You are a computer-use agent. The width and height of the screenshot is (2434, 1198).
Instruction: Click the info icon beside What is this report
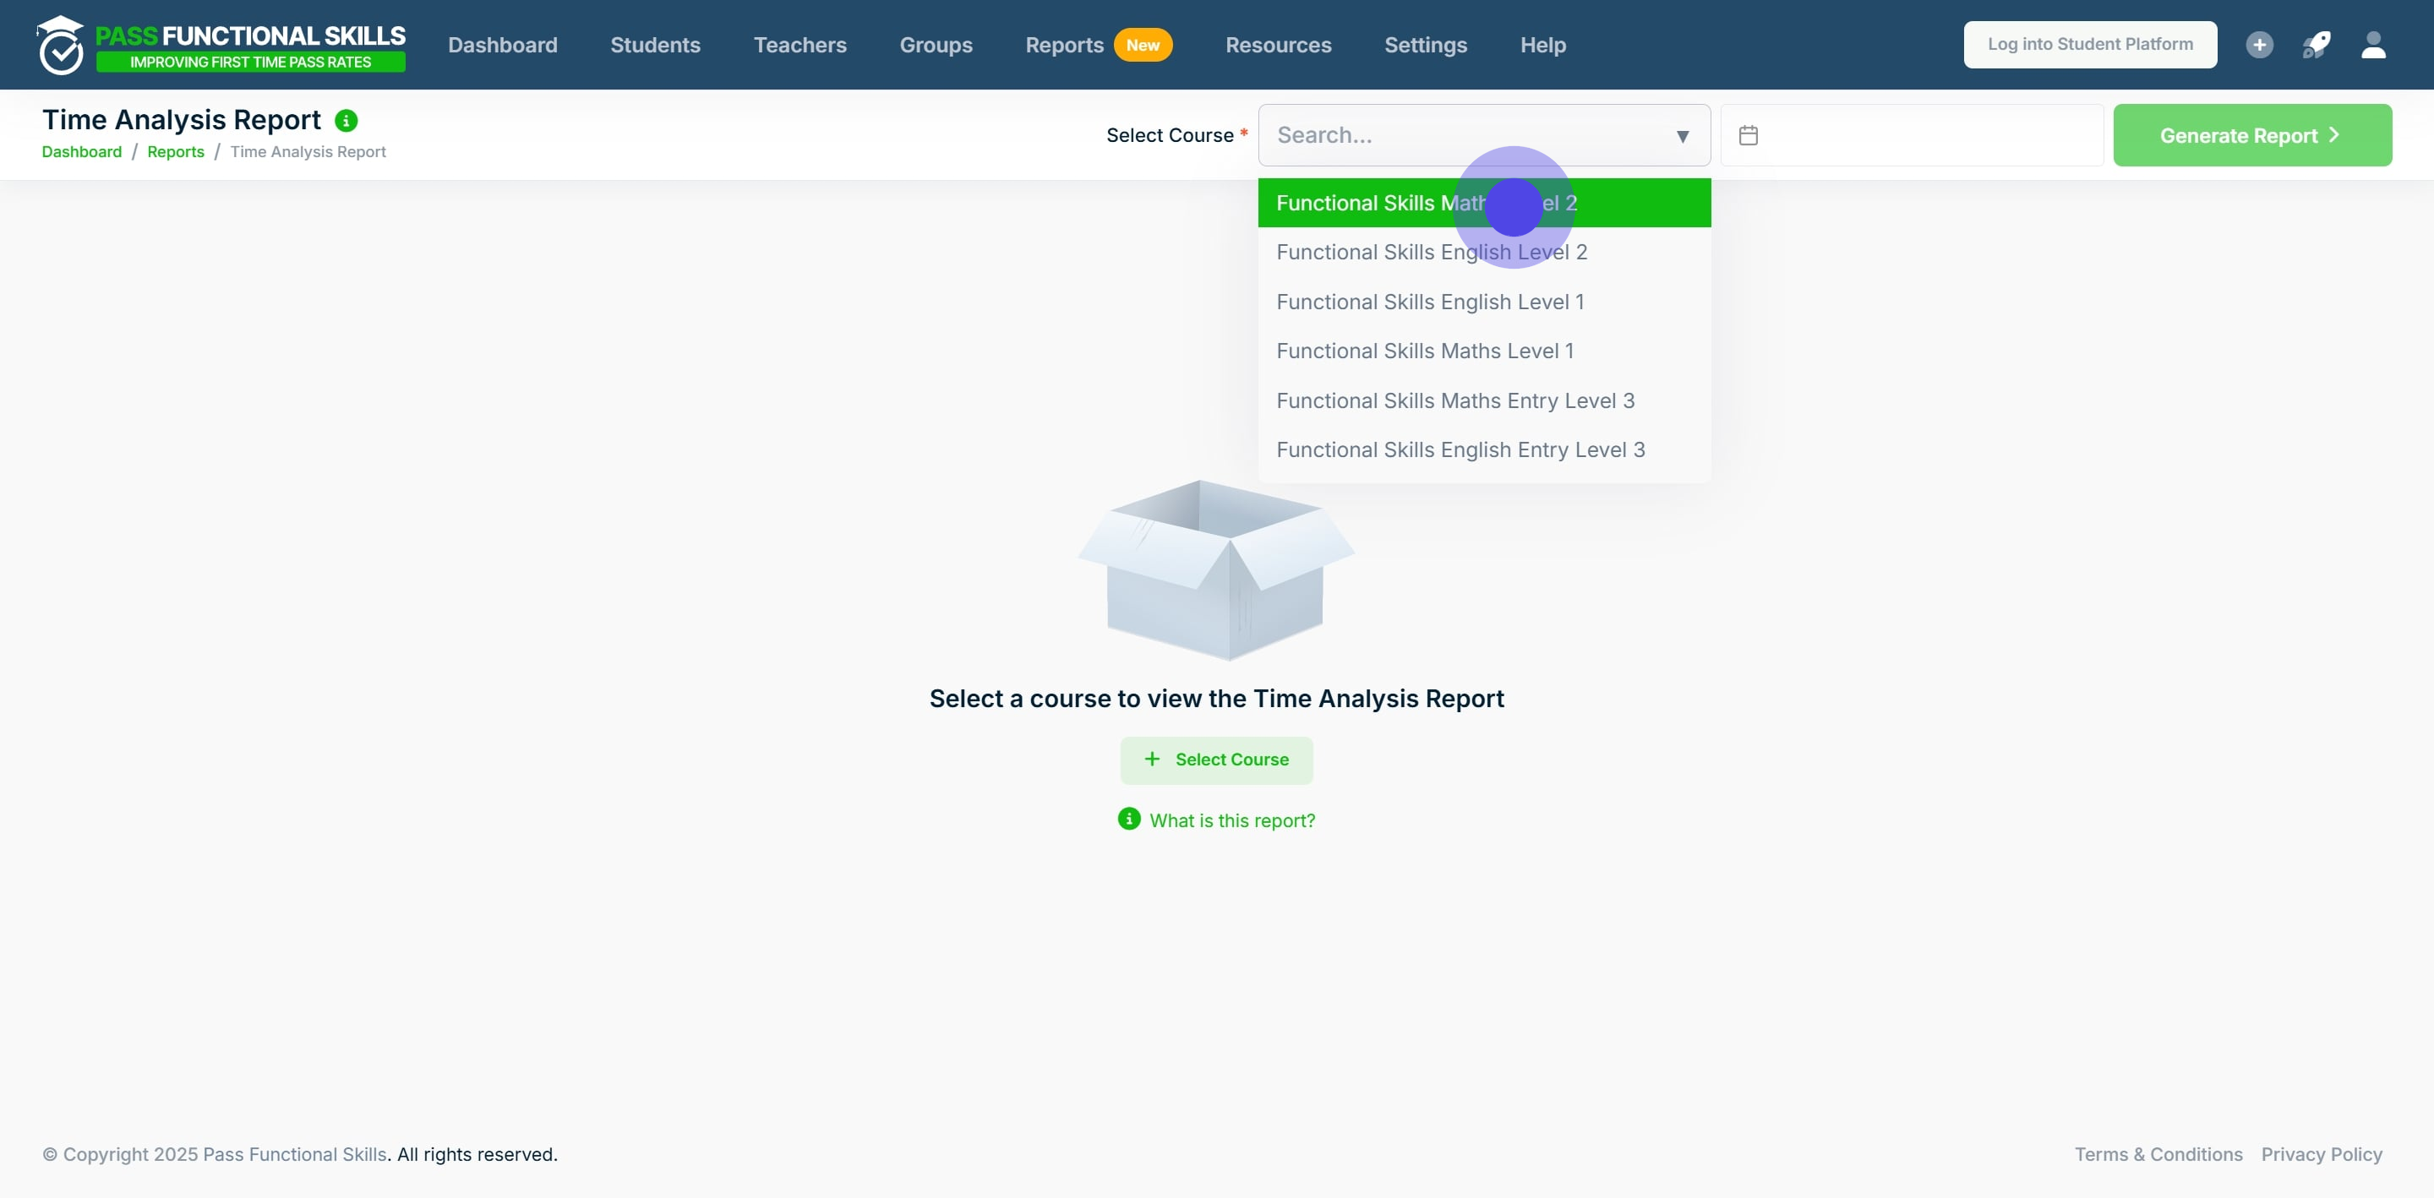click(1128, 820)
